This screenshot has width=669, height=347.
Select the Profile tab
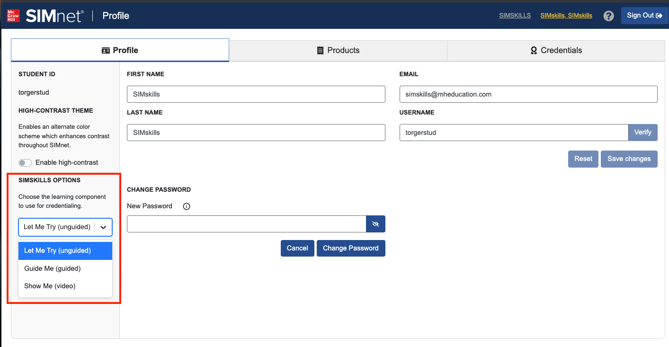[120, 50]
